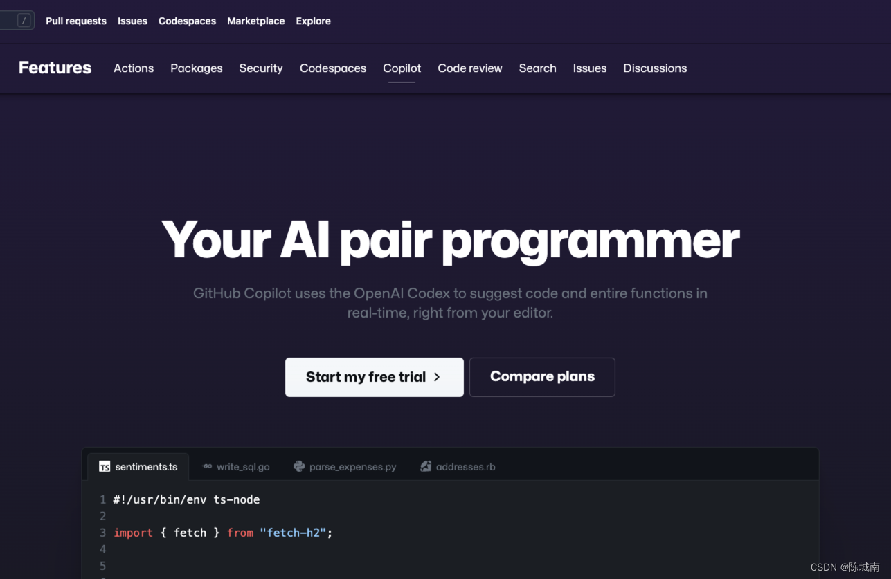
Task: Click the Python icon beside parse_expenses.py
Action: [x=299, y=466]
